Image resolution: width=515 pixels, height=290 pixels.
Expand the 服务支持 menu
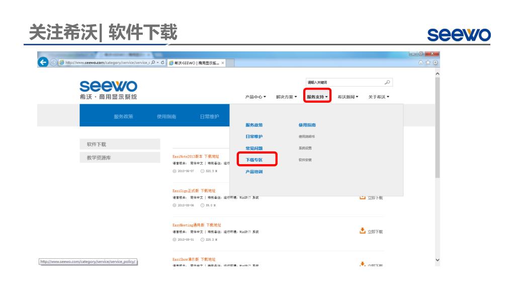click(x=317, y=97)
